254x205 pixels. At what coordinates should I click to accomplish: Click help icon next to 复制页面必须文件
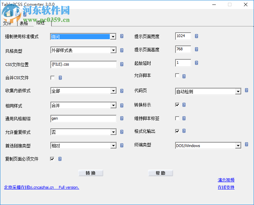tap(60, 159)
